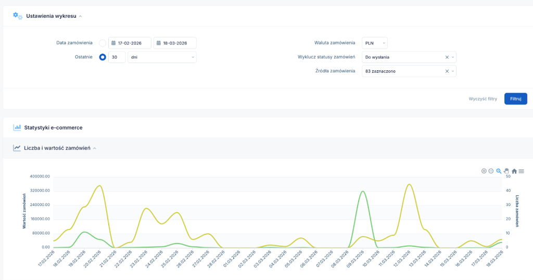Click the chart zoom out minus icon

491,171
